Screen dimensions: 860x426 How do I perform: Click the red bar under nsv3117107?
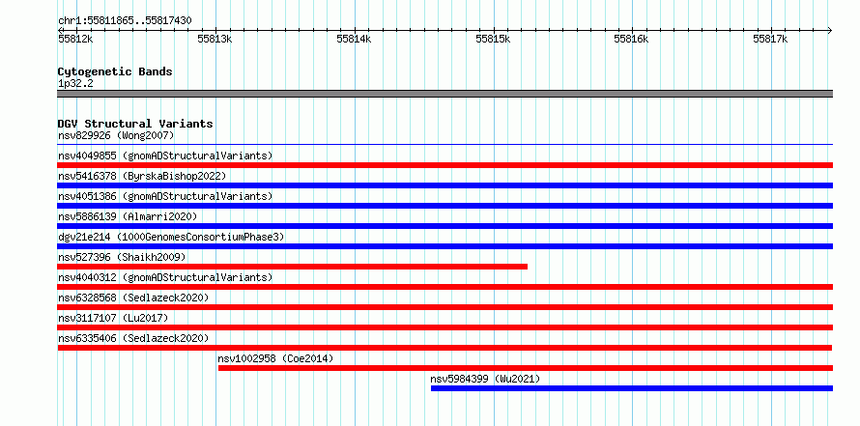[445, 327]
